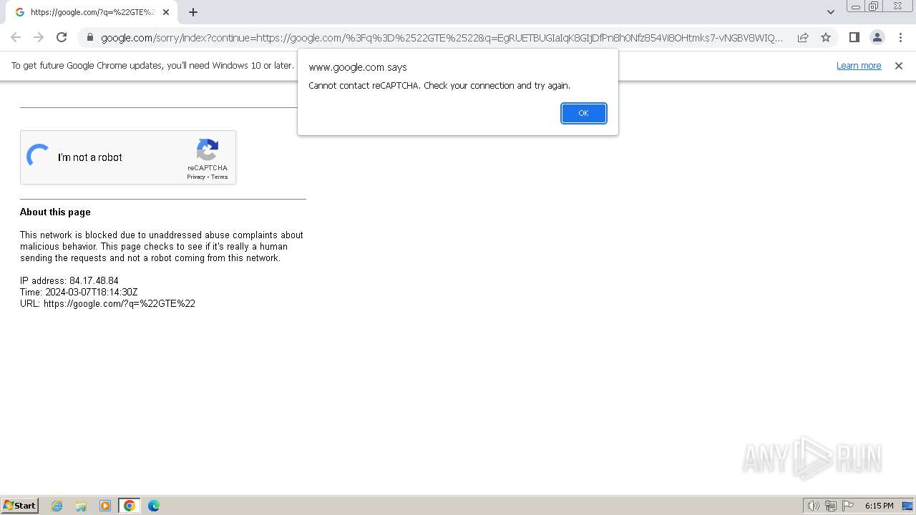Click the IP address 84.17.48.84 text
The image size is (916, 515).
(69, 281)
